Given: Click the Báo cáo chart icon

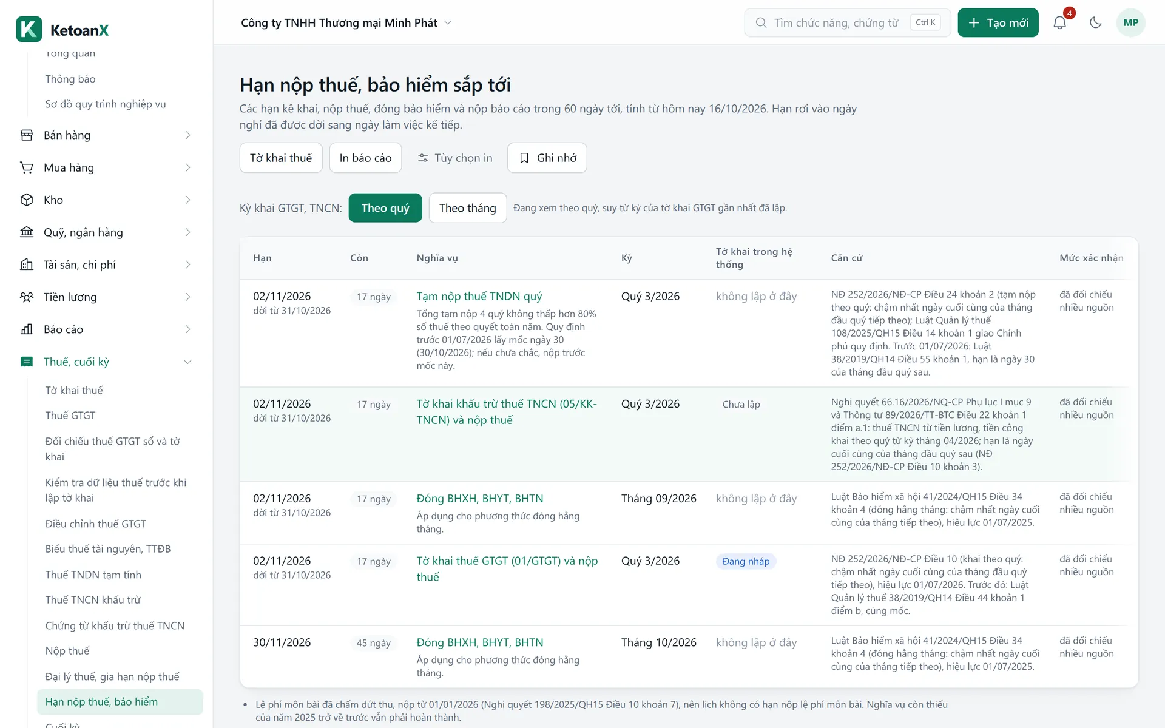Looking at the screenshot, I should click(x=27, y=329).
